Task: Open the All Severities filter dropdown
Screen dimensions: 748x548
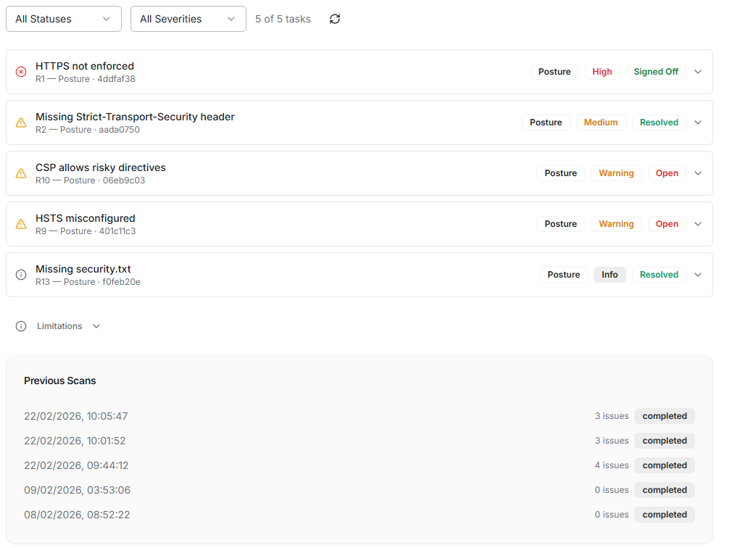Action: coord(188,19)
